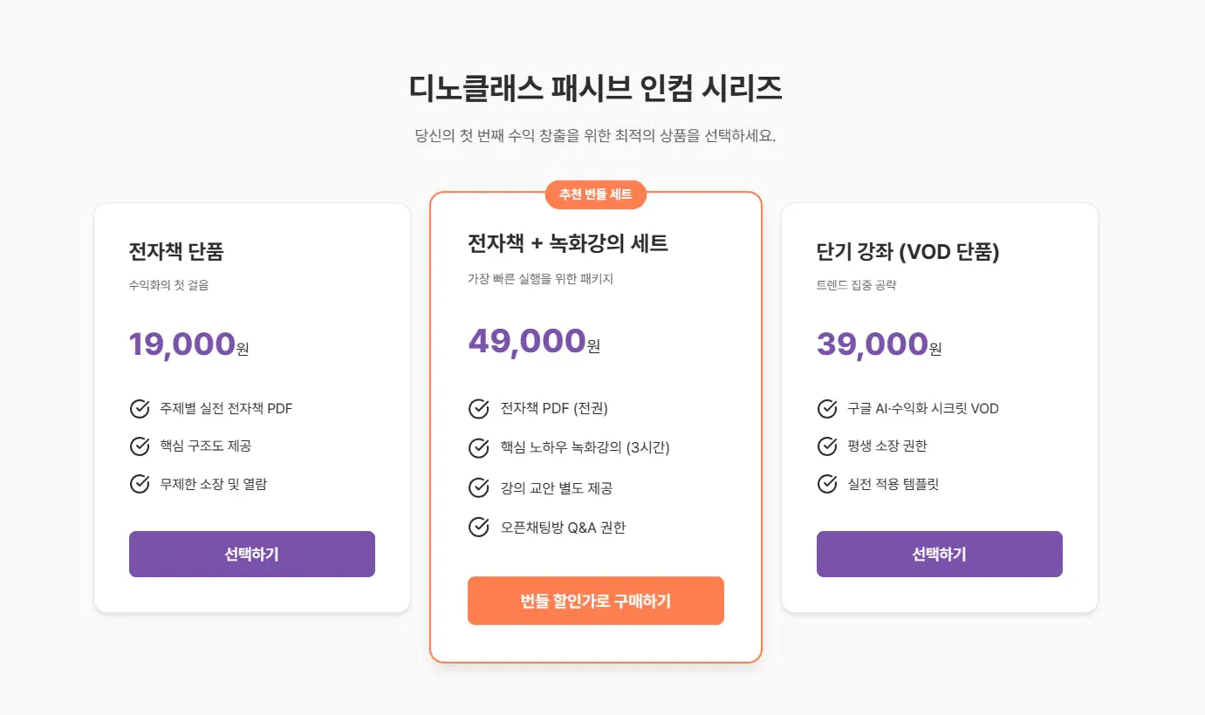Click the checkmark beside 평생 소장 권한
This screenshot has height=715, width=1205.
pos(825,446)
